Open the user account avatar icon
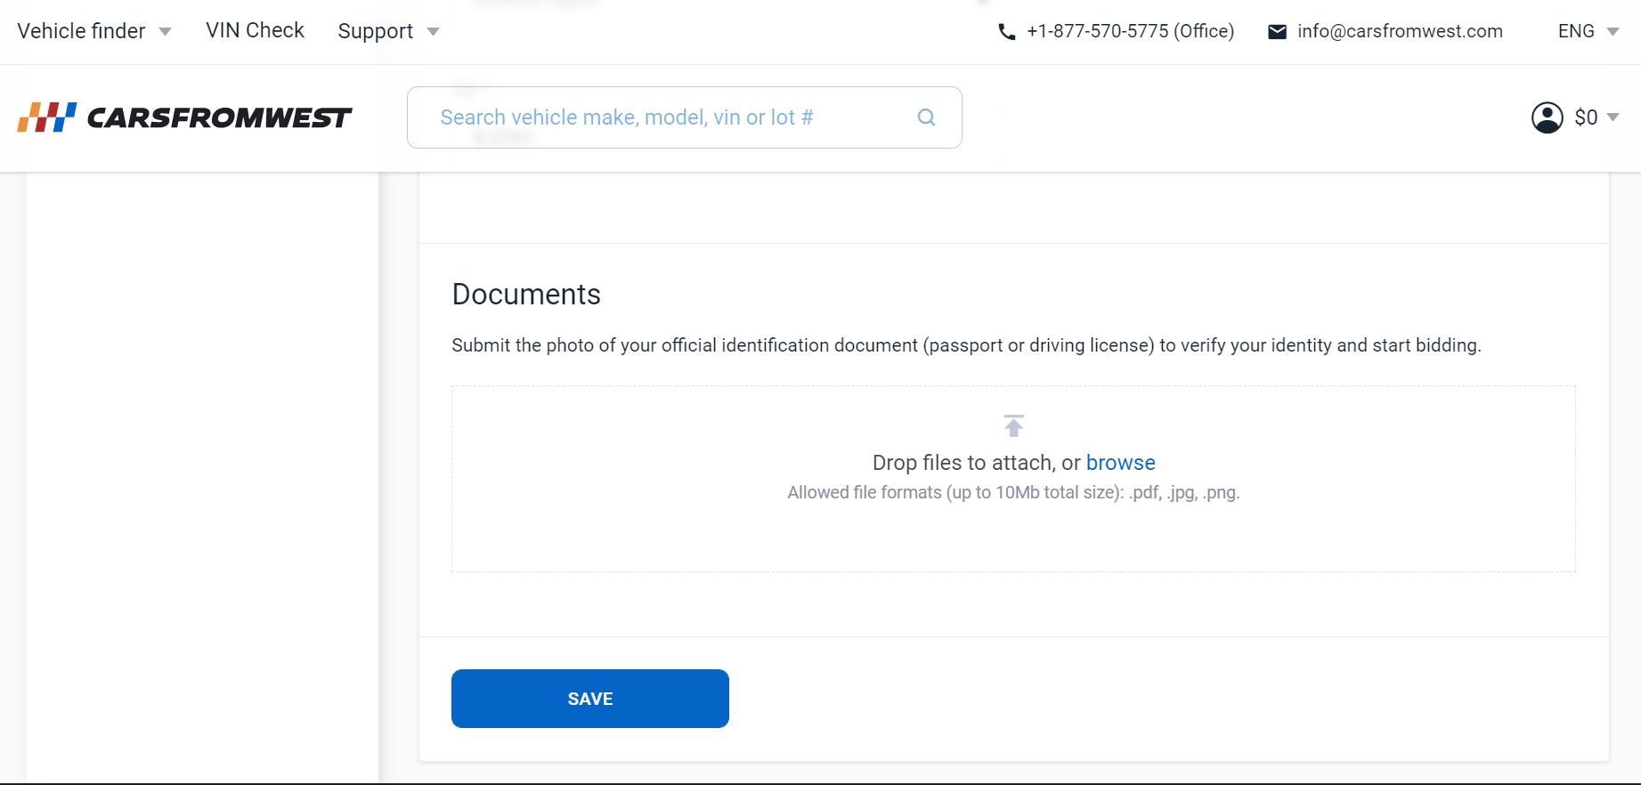 pos(1547,117)
